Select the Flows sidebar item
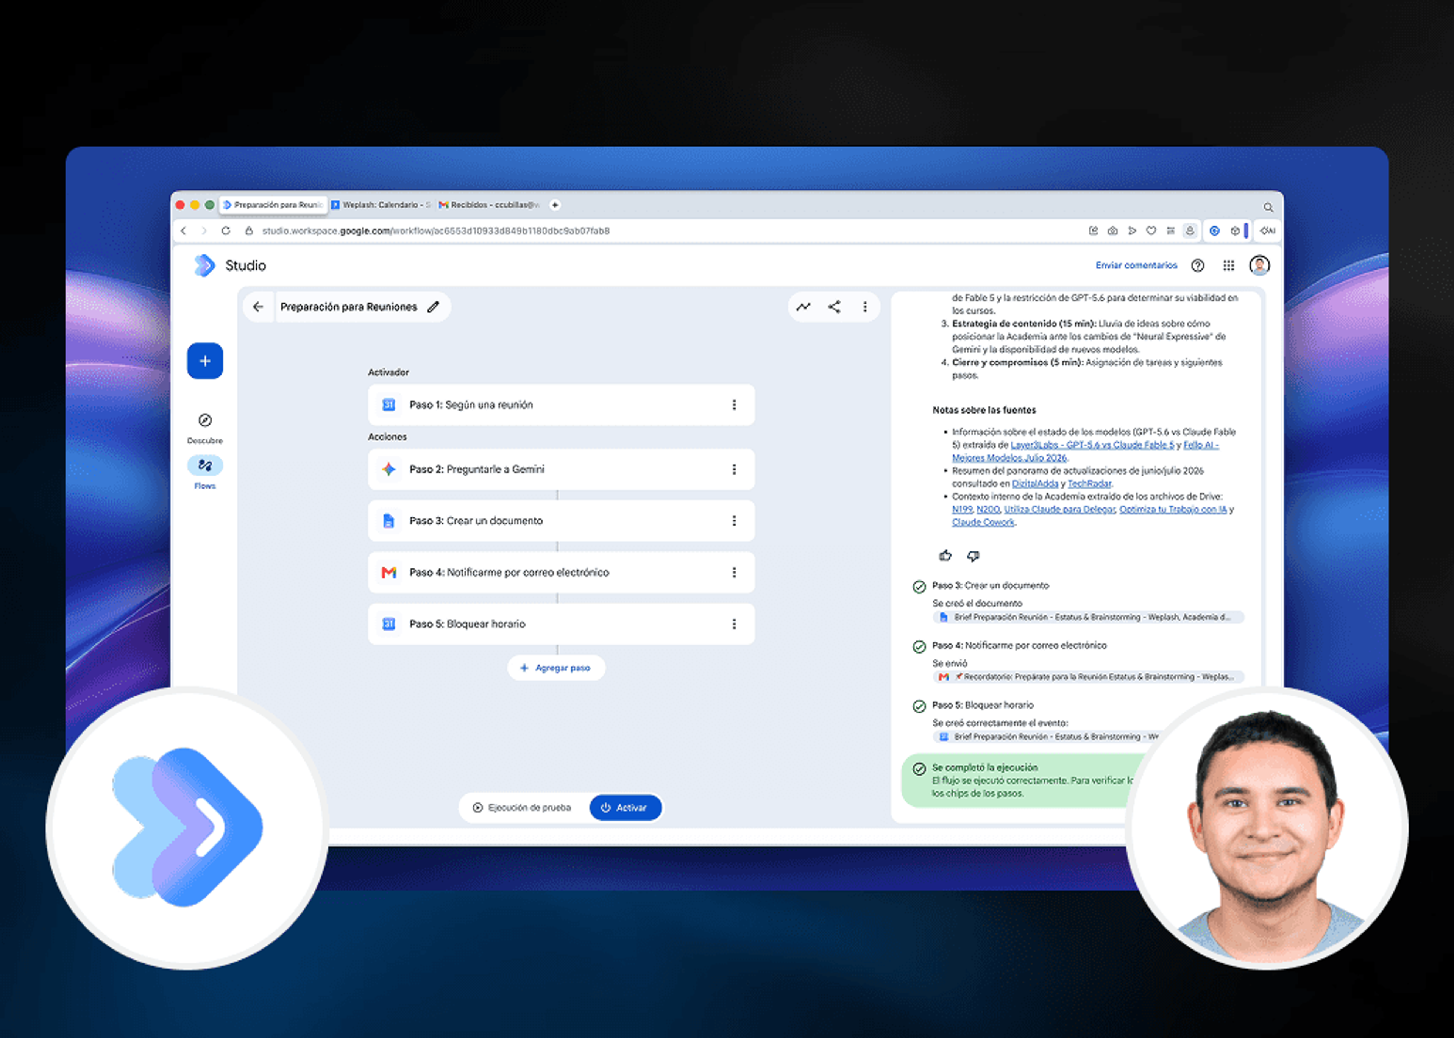This screenshot has height=1038, width=1454. (204, 472)
